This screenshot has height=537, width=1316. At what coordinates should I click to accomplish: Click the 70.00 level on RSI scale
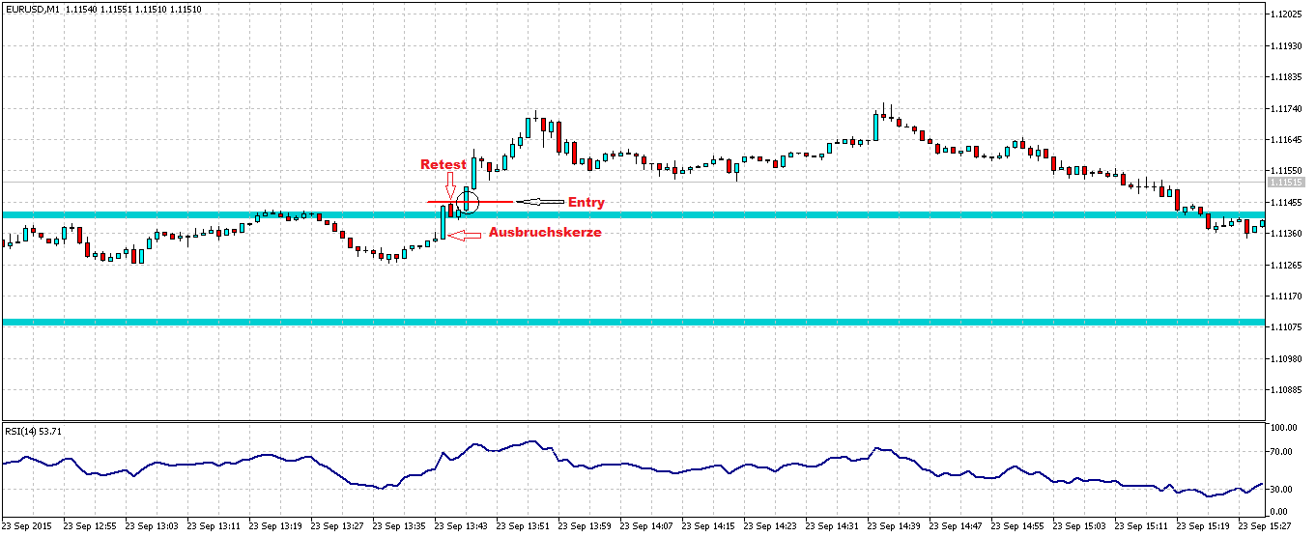tap(1283, 451)
